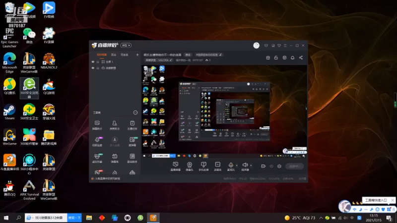Open the notification bell icon
397x223 pixels.
click(292, 57)
